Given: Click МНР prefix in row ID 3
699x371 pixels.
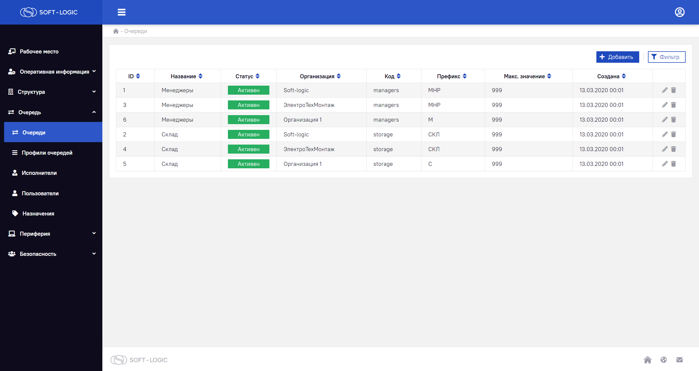Looking at the screenshot, I should [434, 105].
